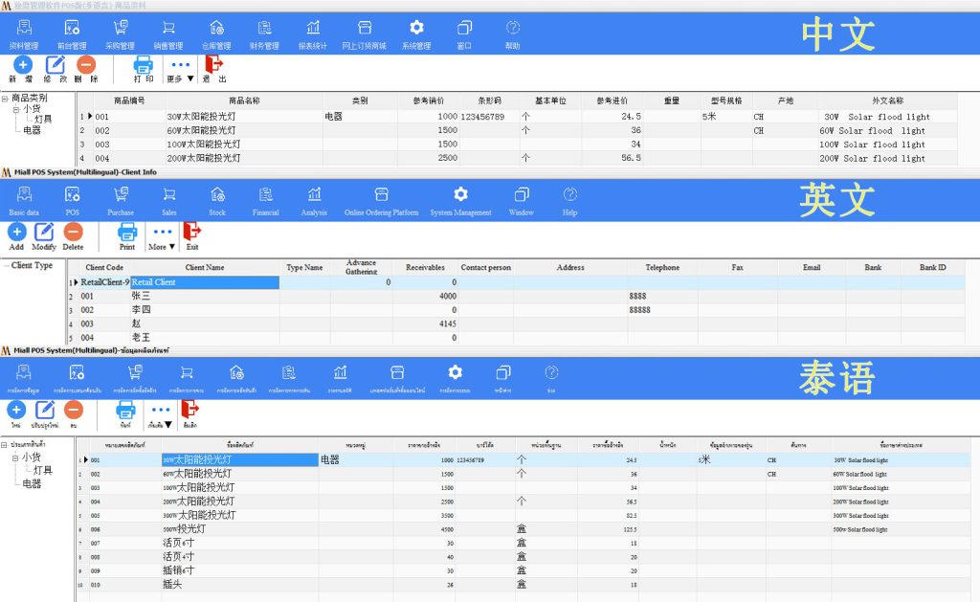Screen dimensions: 980x602
Task: Open the Help menu in English window
Action: tap(570, 195)
